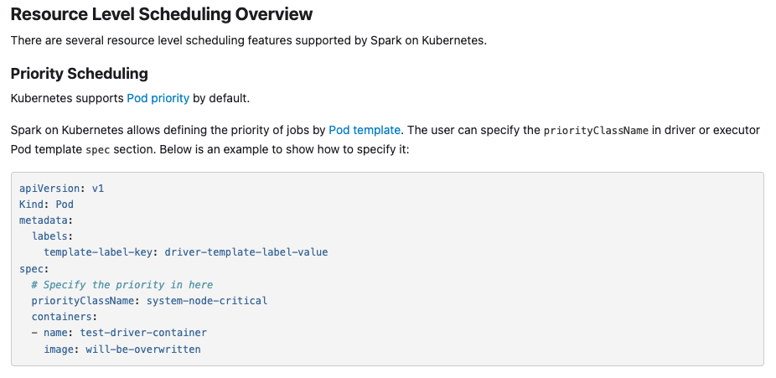Click the Resource Level Scheduling Overview heading
The height and width of the screenshot is (378, 776).
(162, 14)
